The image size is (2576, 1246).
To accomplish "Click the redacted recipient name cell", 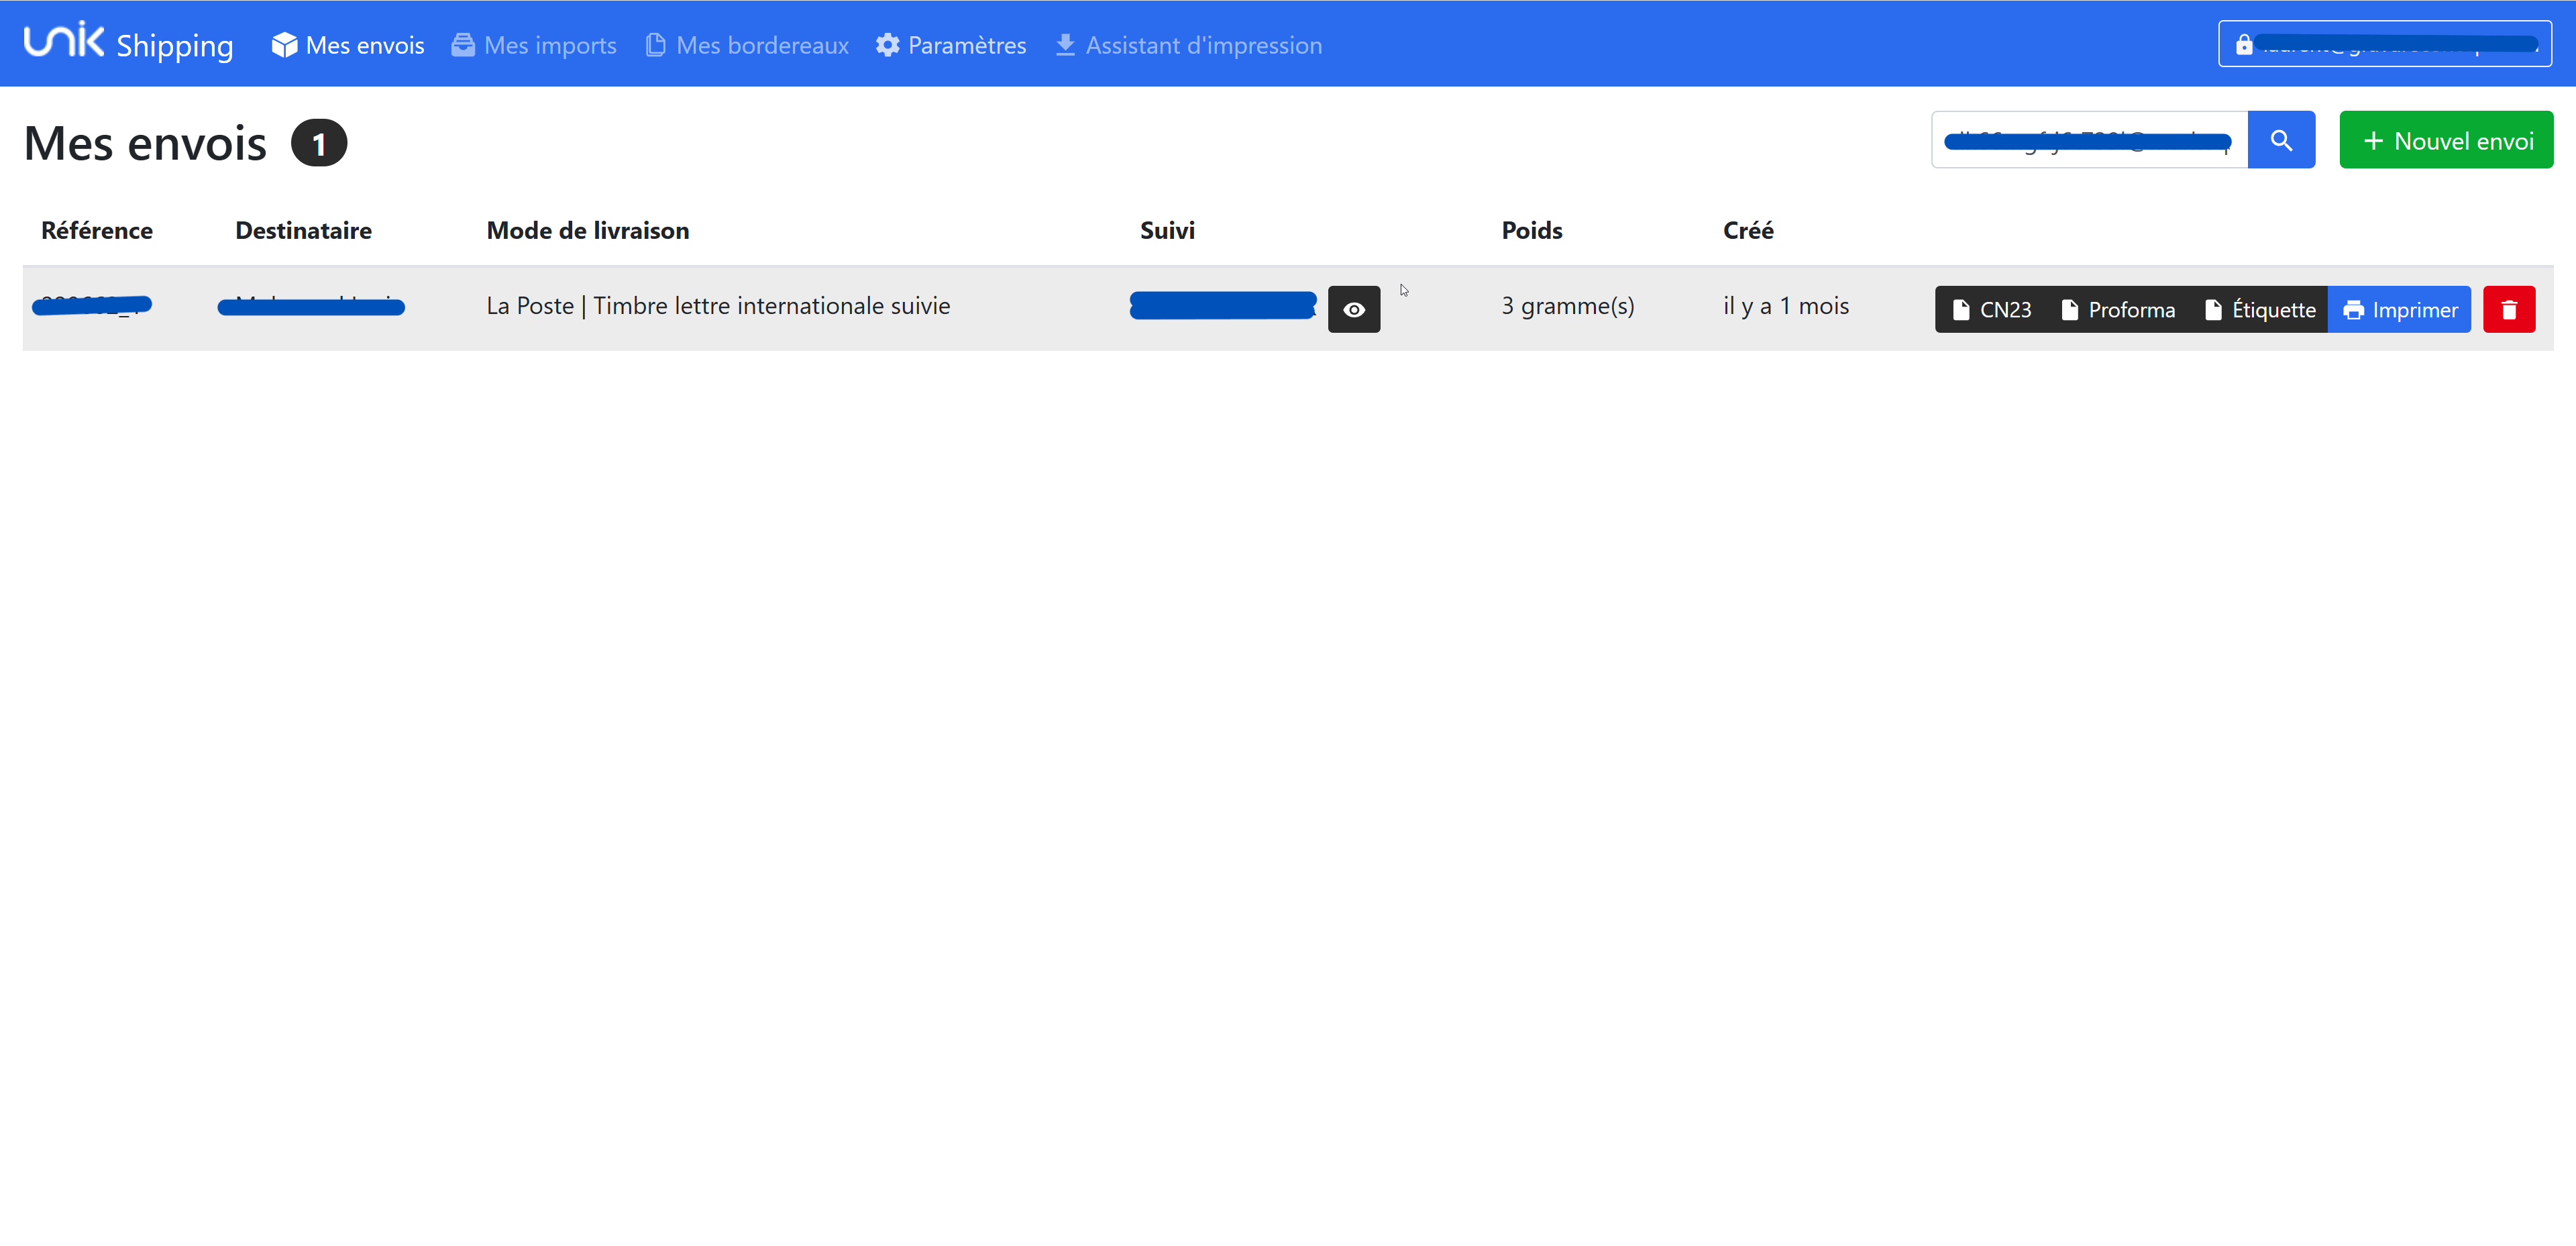I will [x=311, y=306].
